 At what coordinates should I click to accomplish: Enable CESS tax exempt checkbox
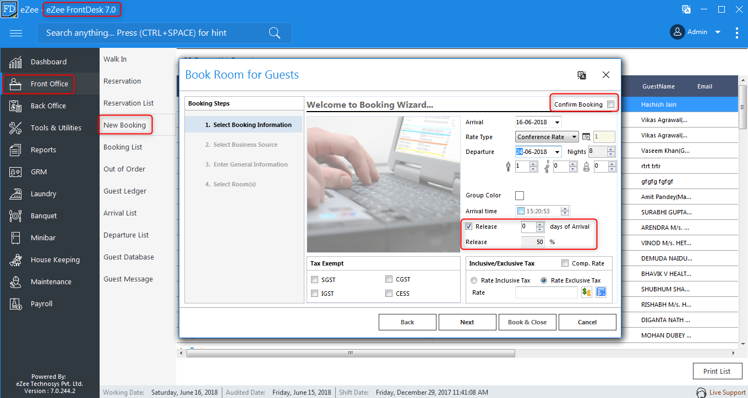389,294
